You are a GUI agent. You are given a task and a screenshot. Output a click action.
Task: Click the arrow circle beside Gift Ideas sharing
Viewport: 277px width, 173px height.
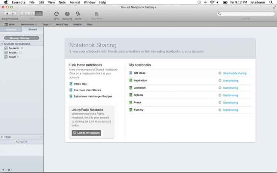[x=220, y=73]
